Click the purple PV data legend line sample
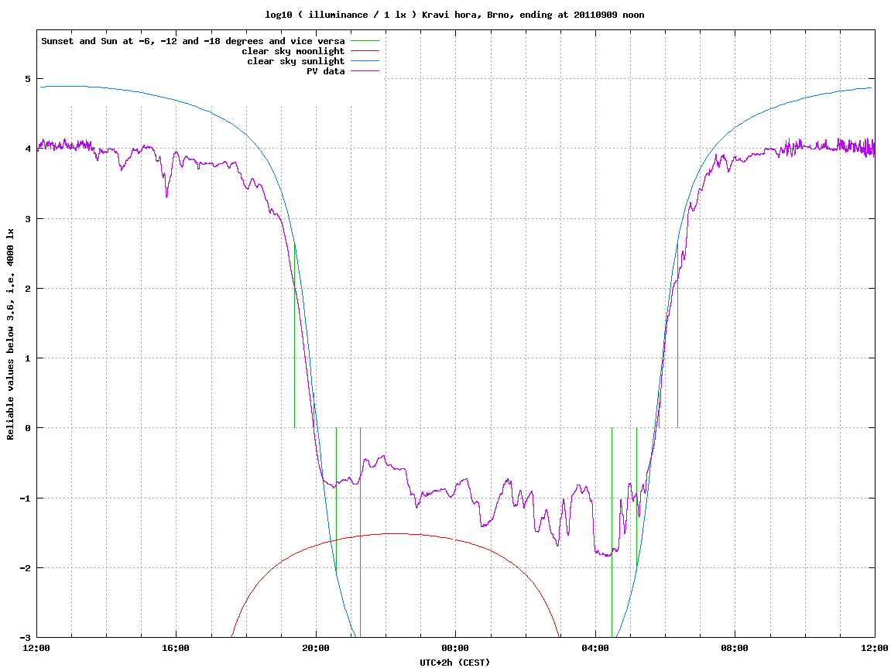891x668 pixels. 365,71
